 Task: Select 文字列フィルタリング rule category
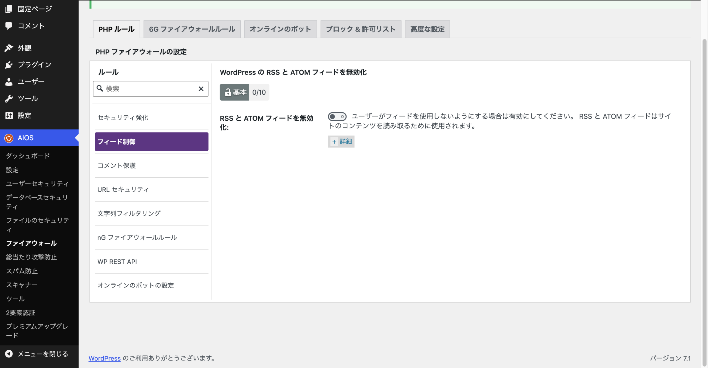coord(151,213)
